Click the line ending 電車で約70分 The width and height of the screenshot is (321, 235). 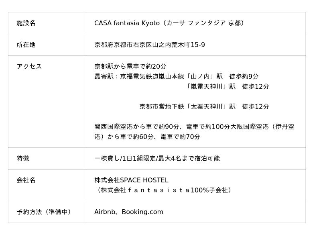(147, 137)
